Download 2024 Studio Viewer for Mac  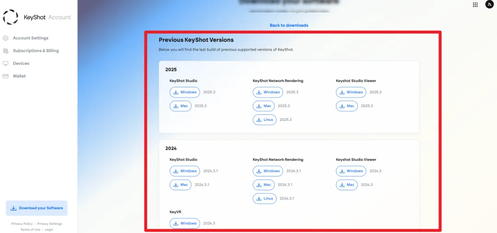(347, 185)
